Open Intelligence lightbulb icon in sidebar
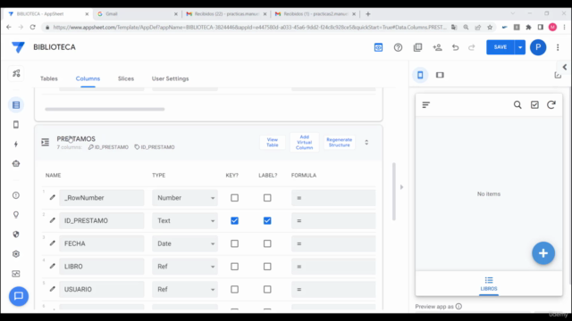This screenshot has width=572, height=321. tap(16, 215)
